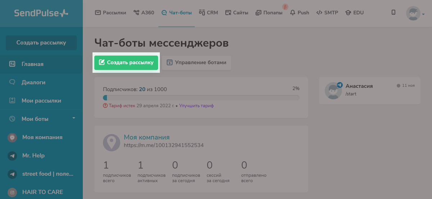Click the Управление ботами button
The image size is (432, 199).
pos(197,62)
